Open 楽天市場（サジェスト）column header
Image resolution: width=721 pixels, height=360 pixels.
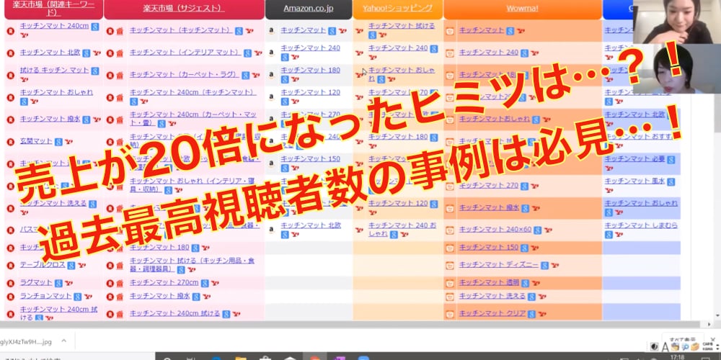(x=184, y=8)
